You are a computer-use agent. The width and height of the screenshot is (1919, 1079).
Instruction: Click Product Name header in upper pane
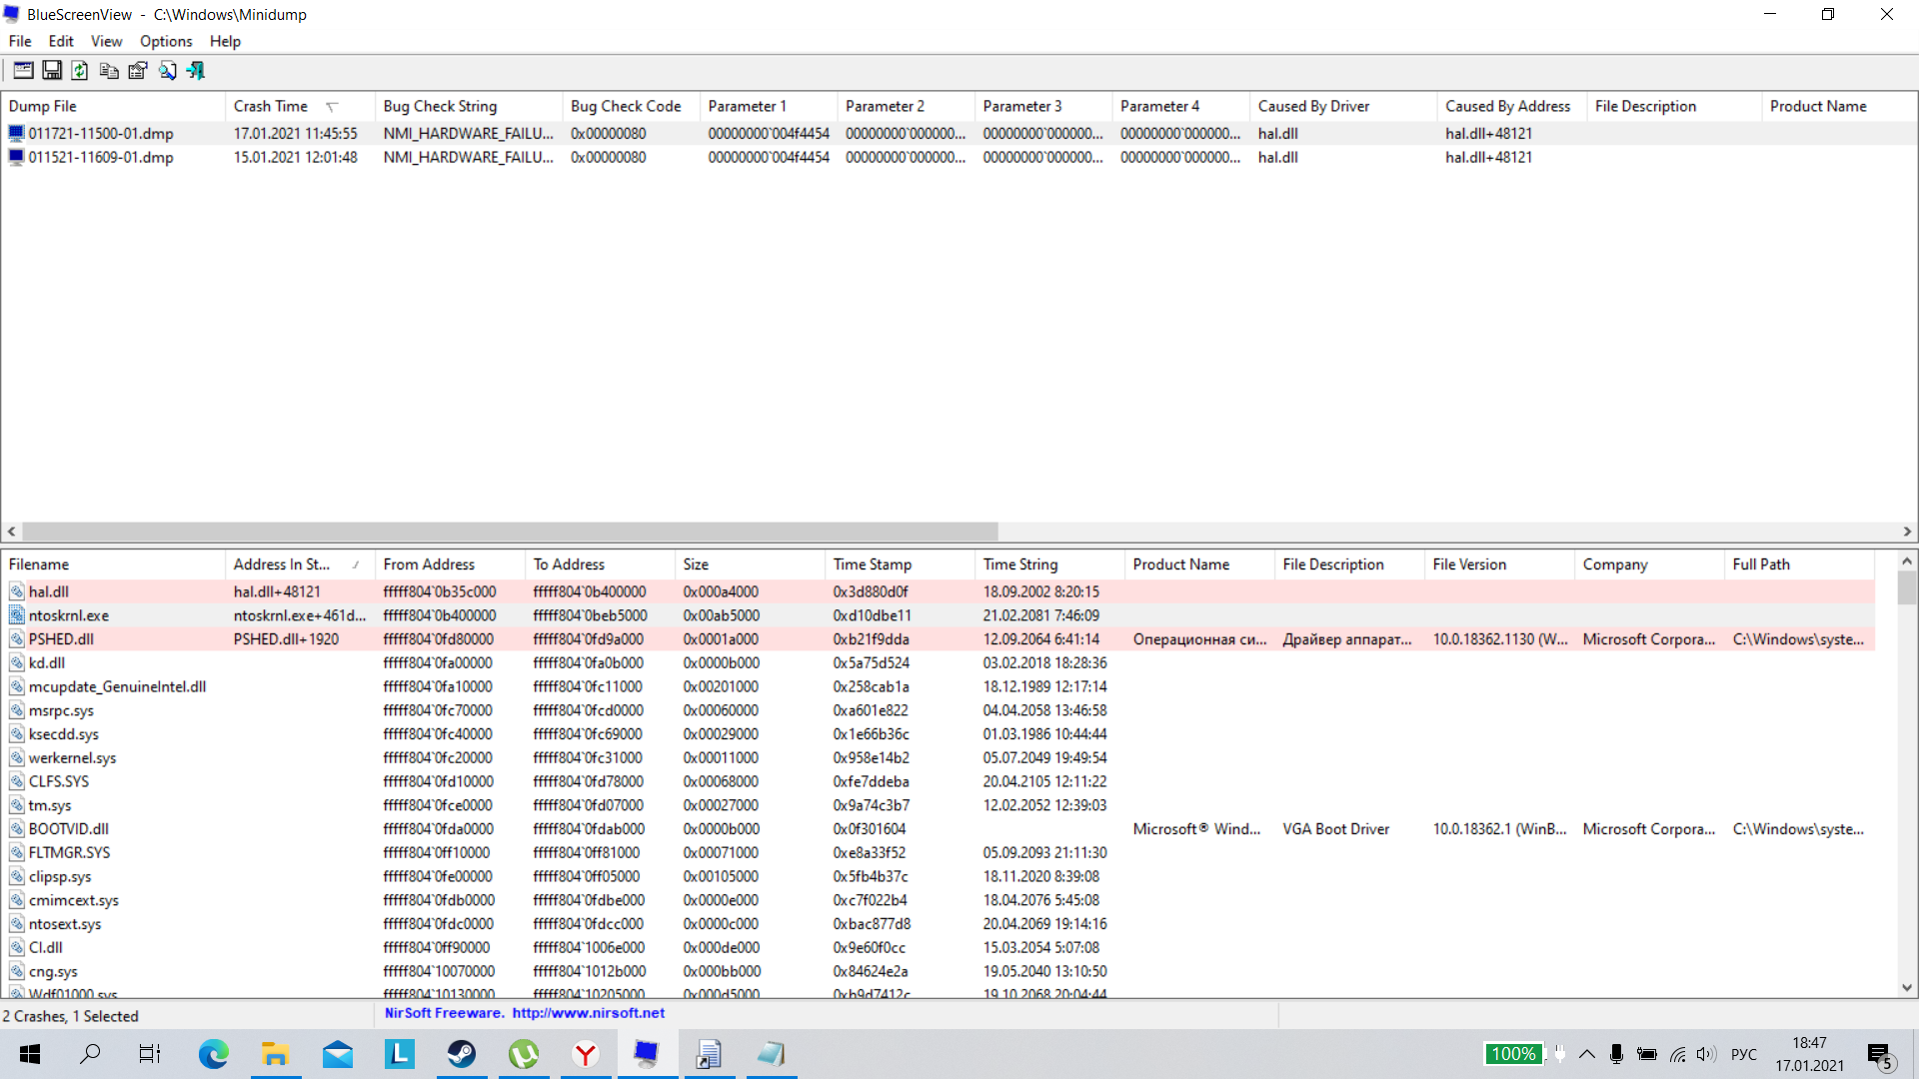[1839, 106]
